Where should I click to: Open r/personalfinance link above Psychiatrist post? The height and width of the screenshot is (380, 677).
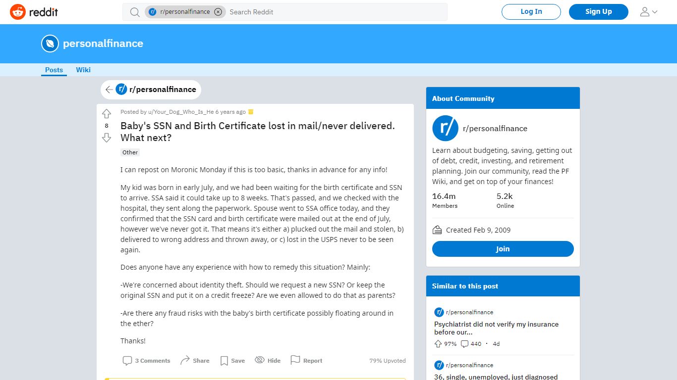pyautogui.click(x=470, y=312)
